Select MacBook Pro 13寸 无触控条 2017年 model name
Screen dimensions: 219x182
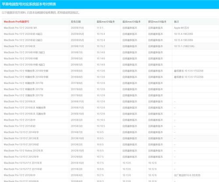click(24, 95)
